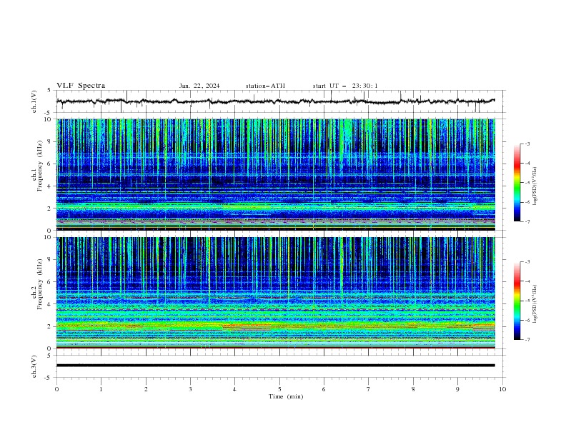
Task: Click the ch.1 spectrogram PSD color bar
Action: tap(517, 183)
